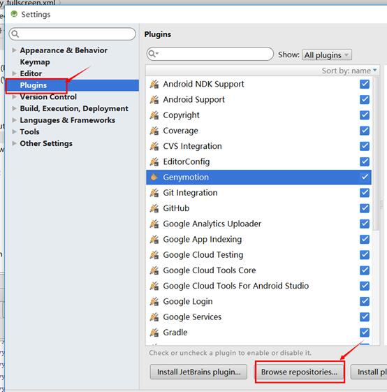Click the Install JetBrains plugin button
The width and height of the screenshot is (387, 392).
(198, 372)
